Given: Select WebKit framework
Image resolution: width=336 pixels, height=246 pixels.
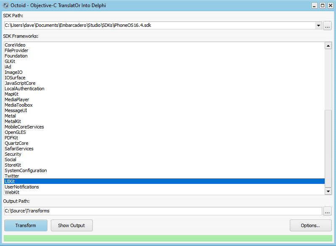Looking at the screenshot, I should pos(164,192).
